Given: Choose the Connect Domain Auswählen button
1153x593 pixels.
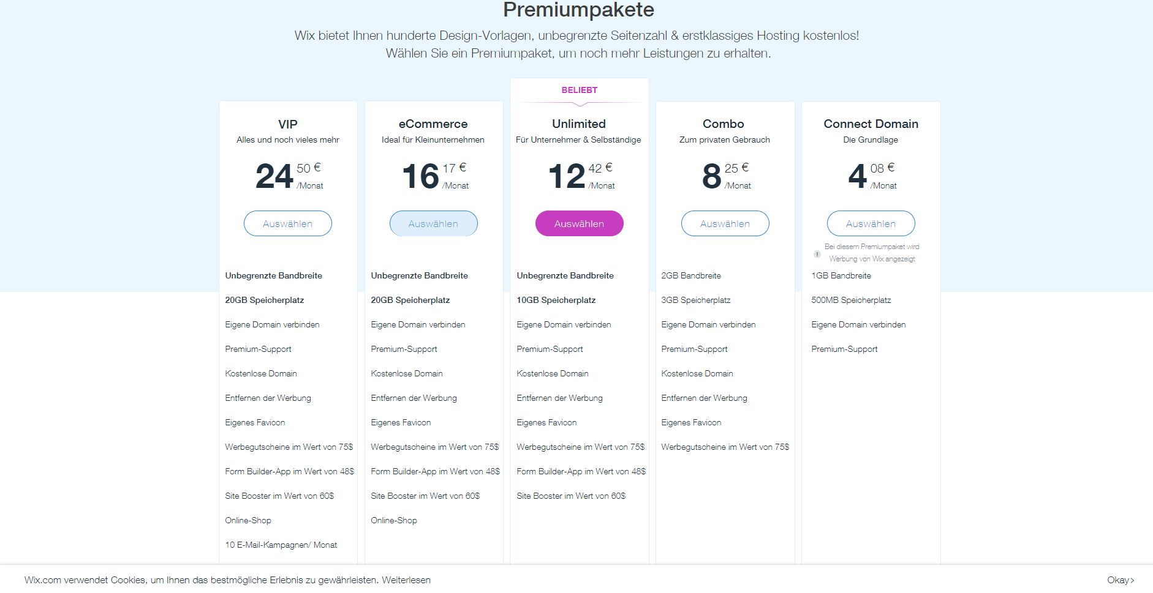Looking at the screenshot, I should click(871, 223).
